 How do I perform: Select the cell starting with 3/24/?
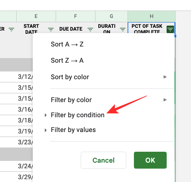pos(25,166)
